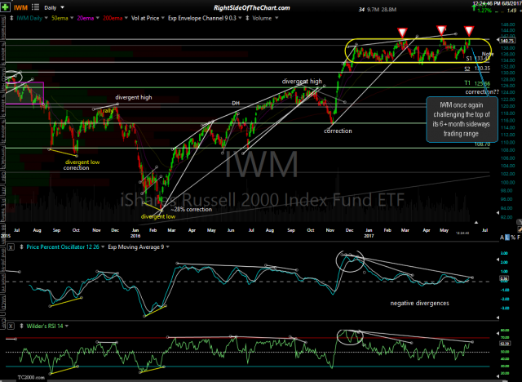The height and width of the screenshot is (382, 522).
Task: Select Exp Moving Average 9 label
Action: (136, 247)
